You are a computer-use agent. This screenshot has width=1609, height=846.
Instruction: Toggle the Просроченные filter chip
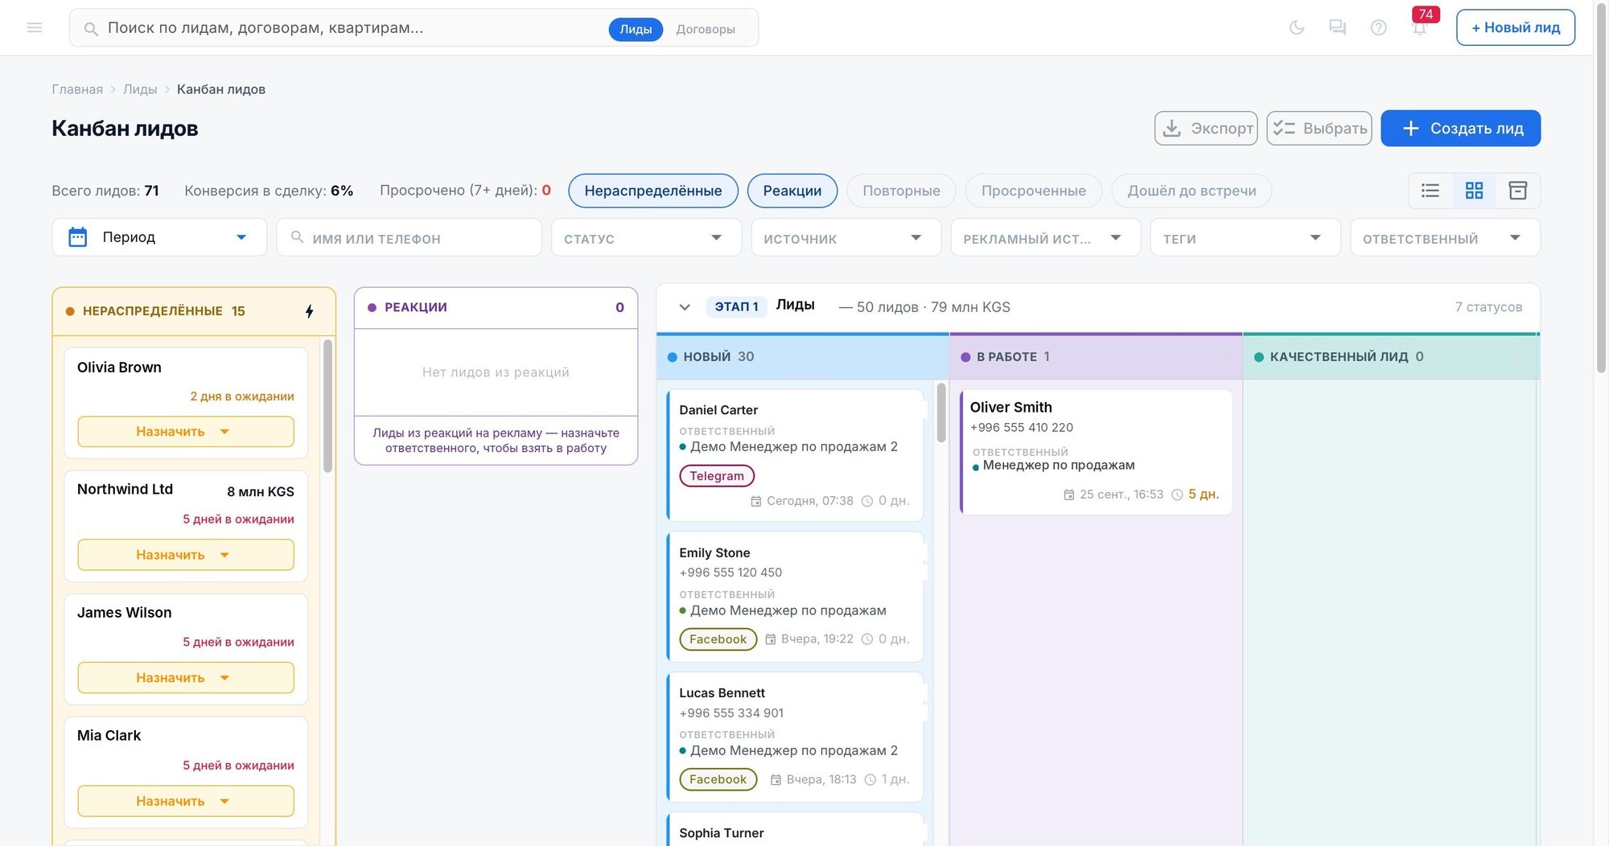tap(1034, 191)
